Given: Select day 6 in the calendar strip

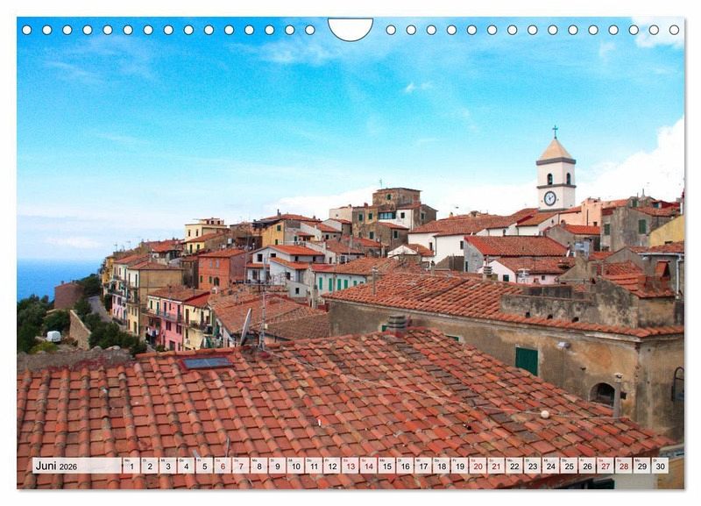Looking at the screenshot, I should (222, 466).
